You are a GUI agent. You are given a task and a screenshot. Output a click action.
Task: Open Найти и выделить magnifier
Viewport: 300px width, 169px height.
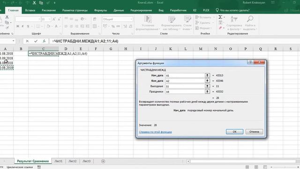250,23
